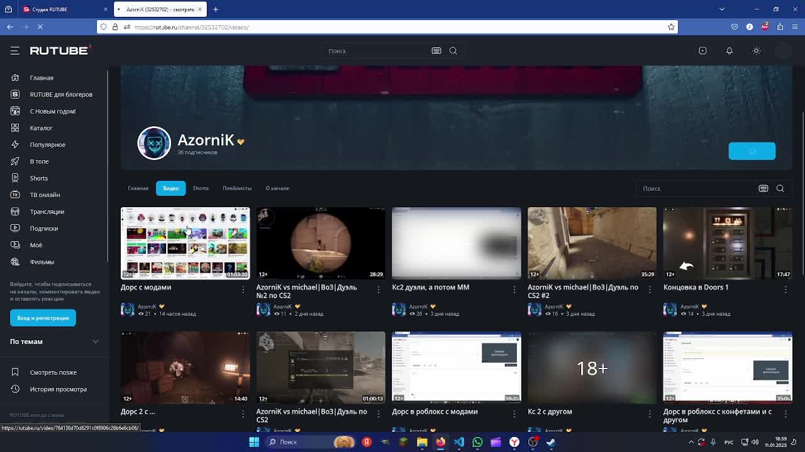Click the channel search magnifier icon
This screenshot has width=805, height=452.
[x=780, y=188]
